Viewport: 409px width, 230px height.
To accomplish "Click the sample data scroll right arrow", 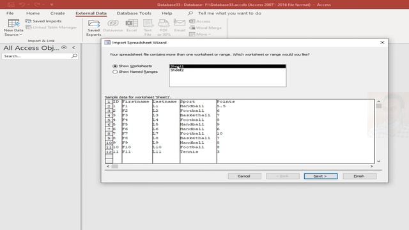I will click(x=372, y=166).
